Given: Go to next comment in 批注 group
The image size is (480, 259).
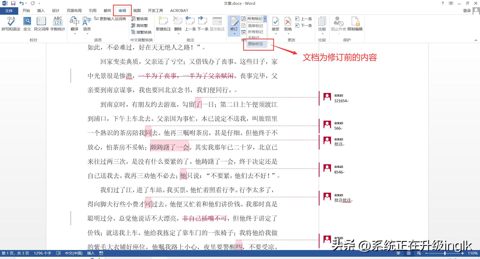Looking at the screenshot, I should (203, 24).
